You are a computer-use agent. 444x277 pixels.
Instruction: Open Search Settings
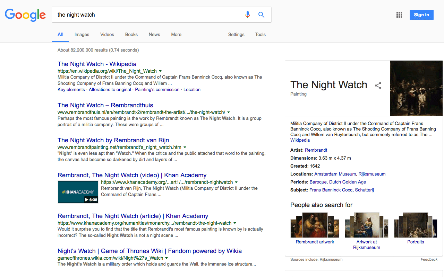236,34
